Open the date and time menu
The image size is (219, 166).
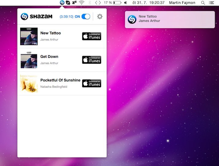[x=149, y=3]
